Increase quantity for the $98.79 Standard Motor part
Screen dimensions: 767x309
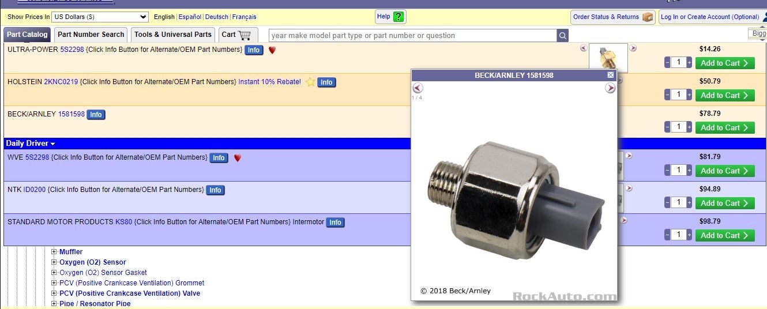tap(689, 235)
